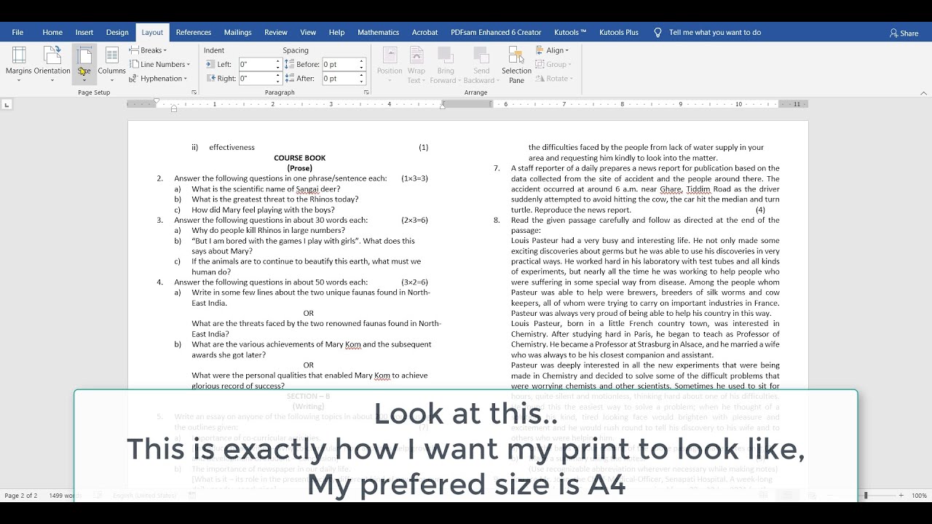Screen dimensions: 932x524
Task: Click the Share button
Action: [x=904, y=33]
